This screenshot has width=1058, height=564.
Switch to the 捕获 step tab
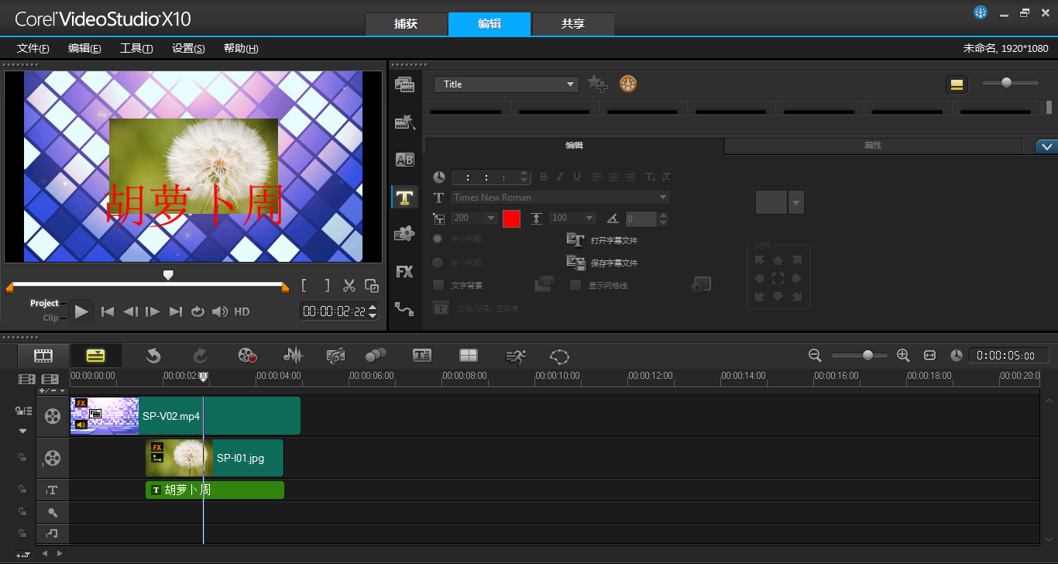point(406,24)
